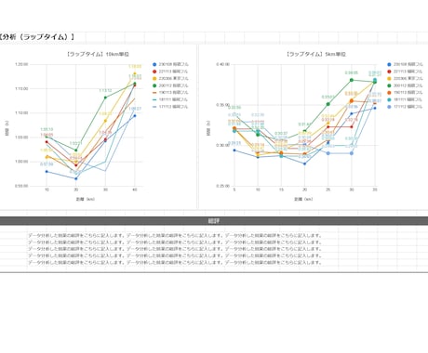The image size is (428, 353).
Task: Click the 0:35:00 axis label in 5km chart
Action: click(x=223, y=105)
